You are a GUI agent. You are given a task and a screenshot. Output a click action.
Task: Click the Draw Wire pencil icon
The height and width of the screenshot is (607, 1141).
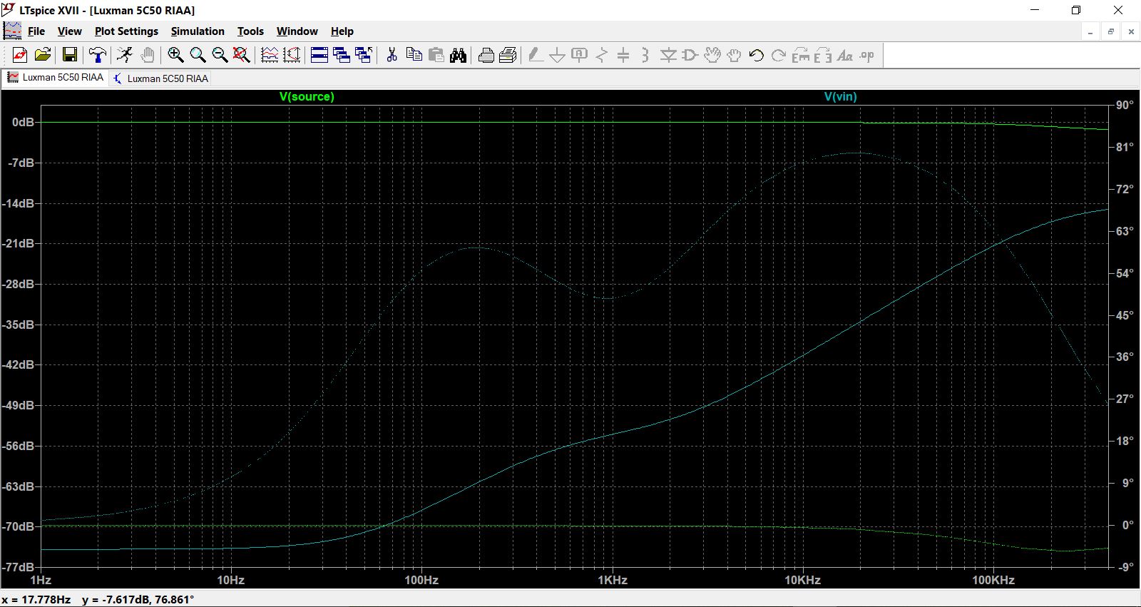(x=536, y=55)
